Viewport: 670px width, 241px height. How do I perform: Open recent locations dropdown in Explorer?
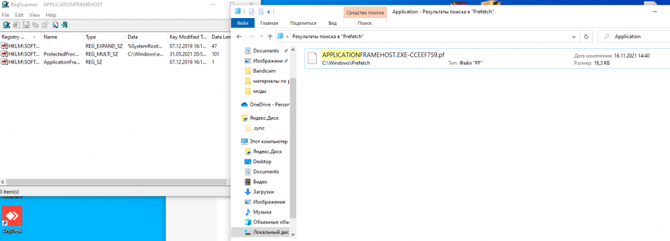261,37
